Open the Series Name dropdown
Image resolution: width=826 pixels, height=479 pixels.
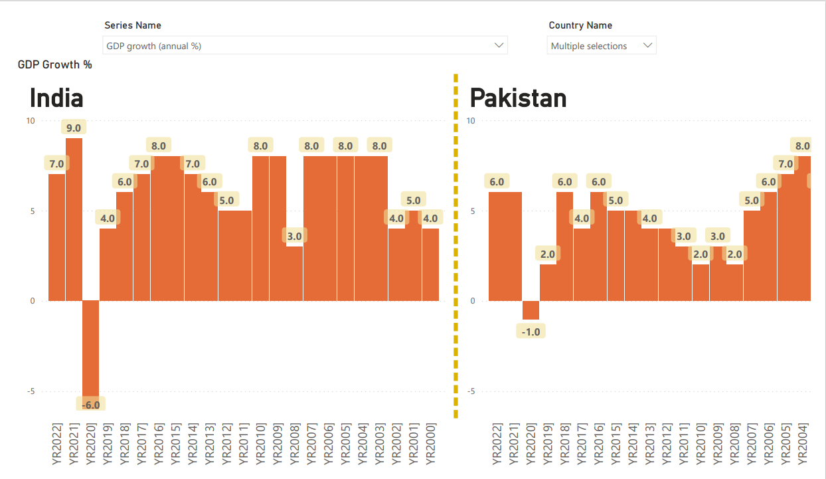pos(499,45)
